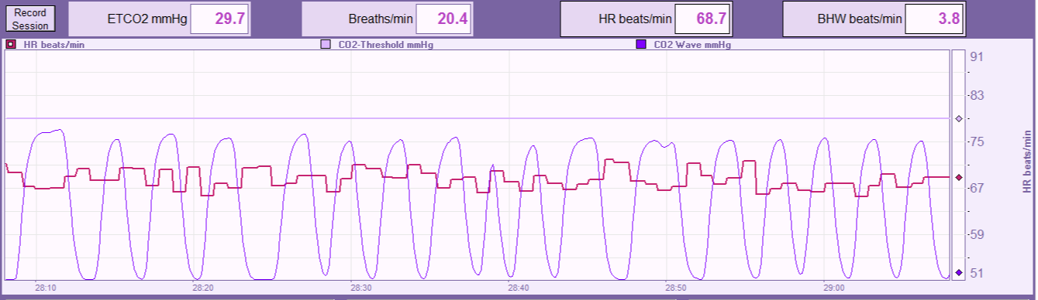Screen dimensions: 1038x300
Task: Click the 28:40 time axis label
Action: point(519,288)
